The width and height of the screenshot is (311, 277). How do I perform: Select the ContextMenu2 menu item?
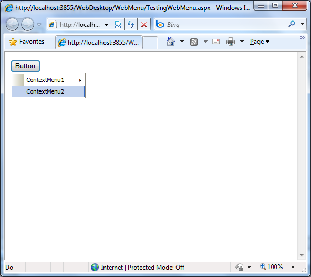tap(48, 91)
